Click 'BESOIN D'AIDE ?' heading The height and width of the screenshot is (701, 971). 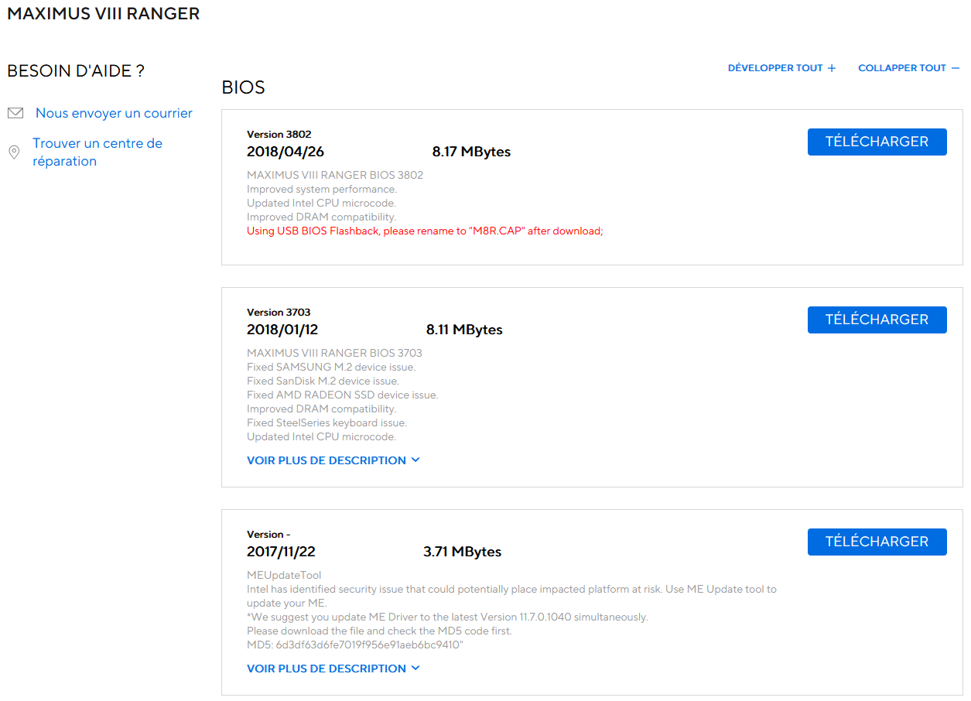[x=76, y=71]
